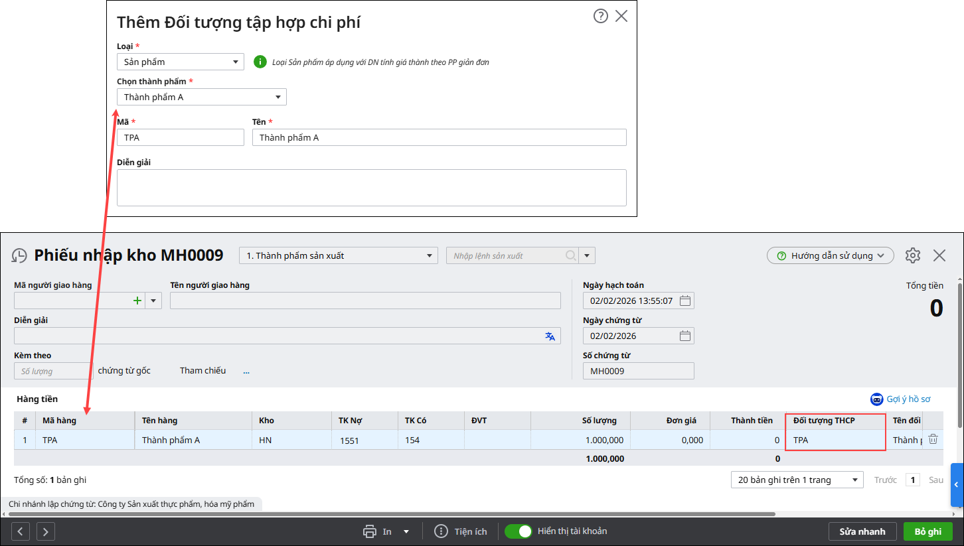Click the Sửa nhanh button
The width and height of the screenshot is (964, 546).
coord(862,531)
